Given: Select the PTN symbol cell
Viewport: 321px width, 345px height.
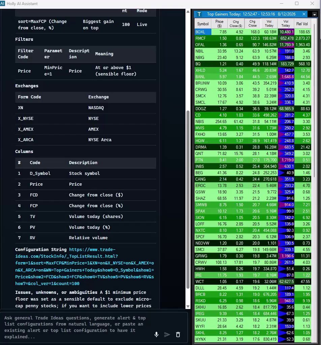Looking at the screenshot, I should (x=203, y=160).
